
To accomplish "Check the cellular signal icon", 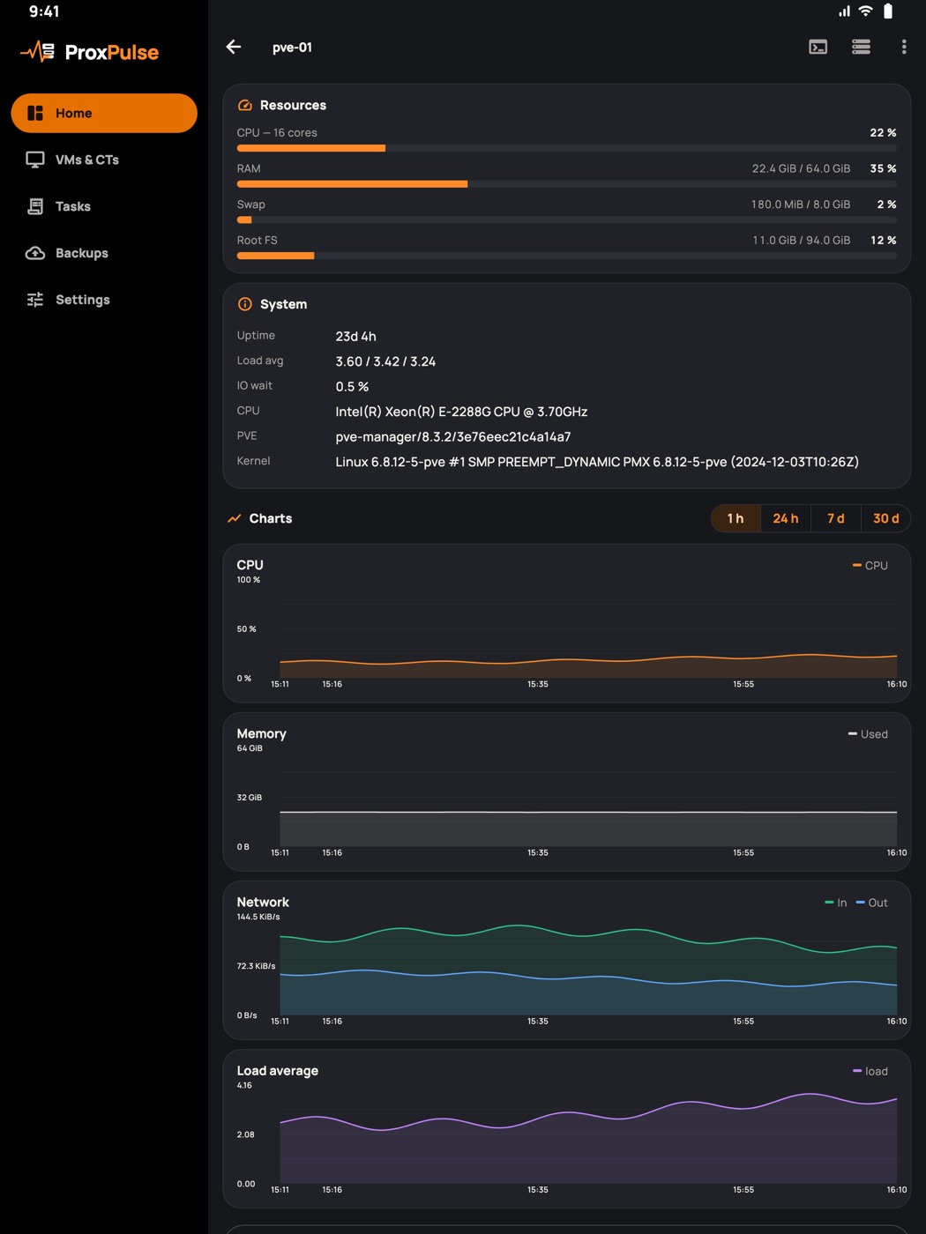I will [845, 11].
